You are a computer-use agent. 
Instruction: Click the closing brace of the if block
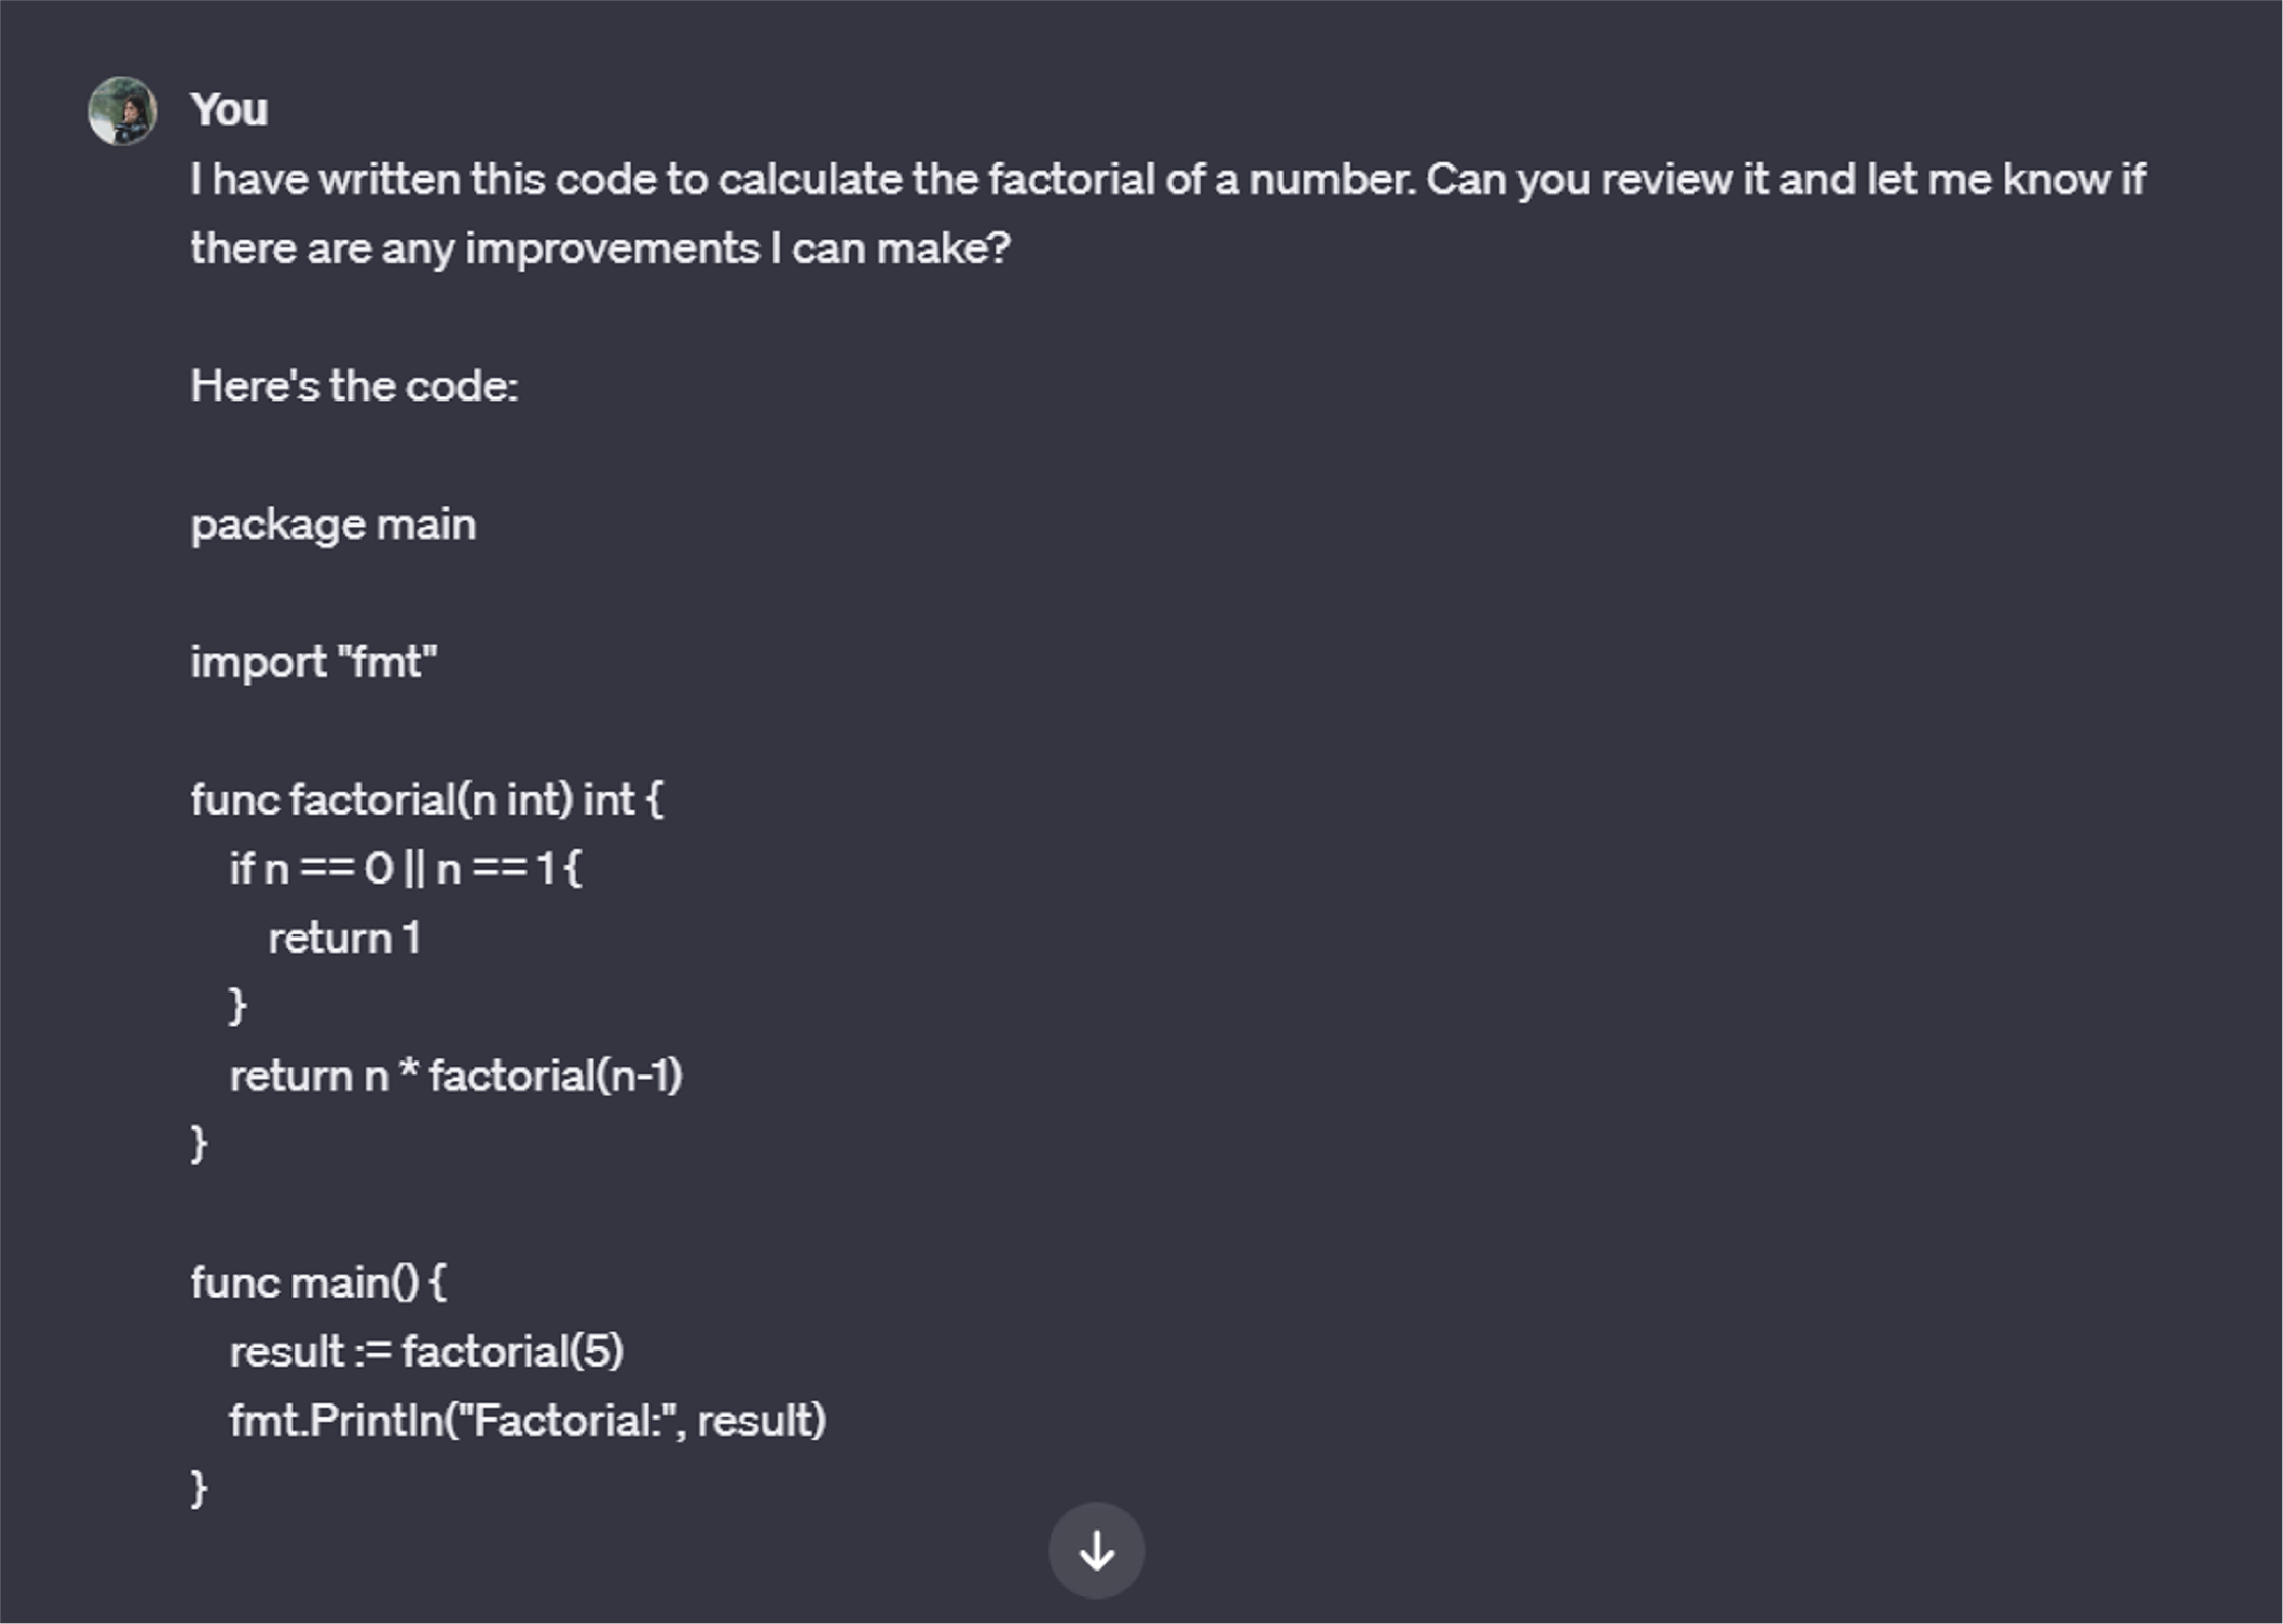(x=237, y=1006)
